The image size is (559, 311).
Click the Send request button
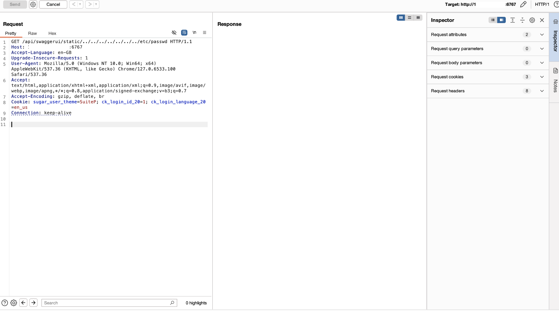pos(15,4)
